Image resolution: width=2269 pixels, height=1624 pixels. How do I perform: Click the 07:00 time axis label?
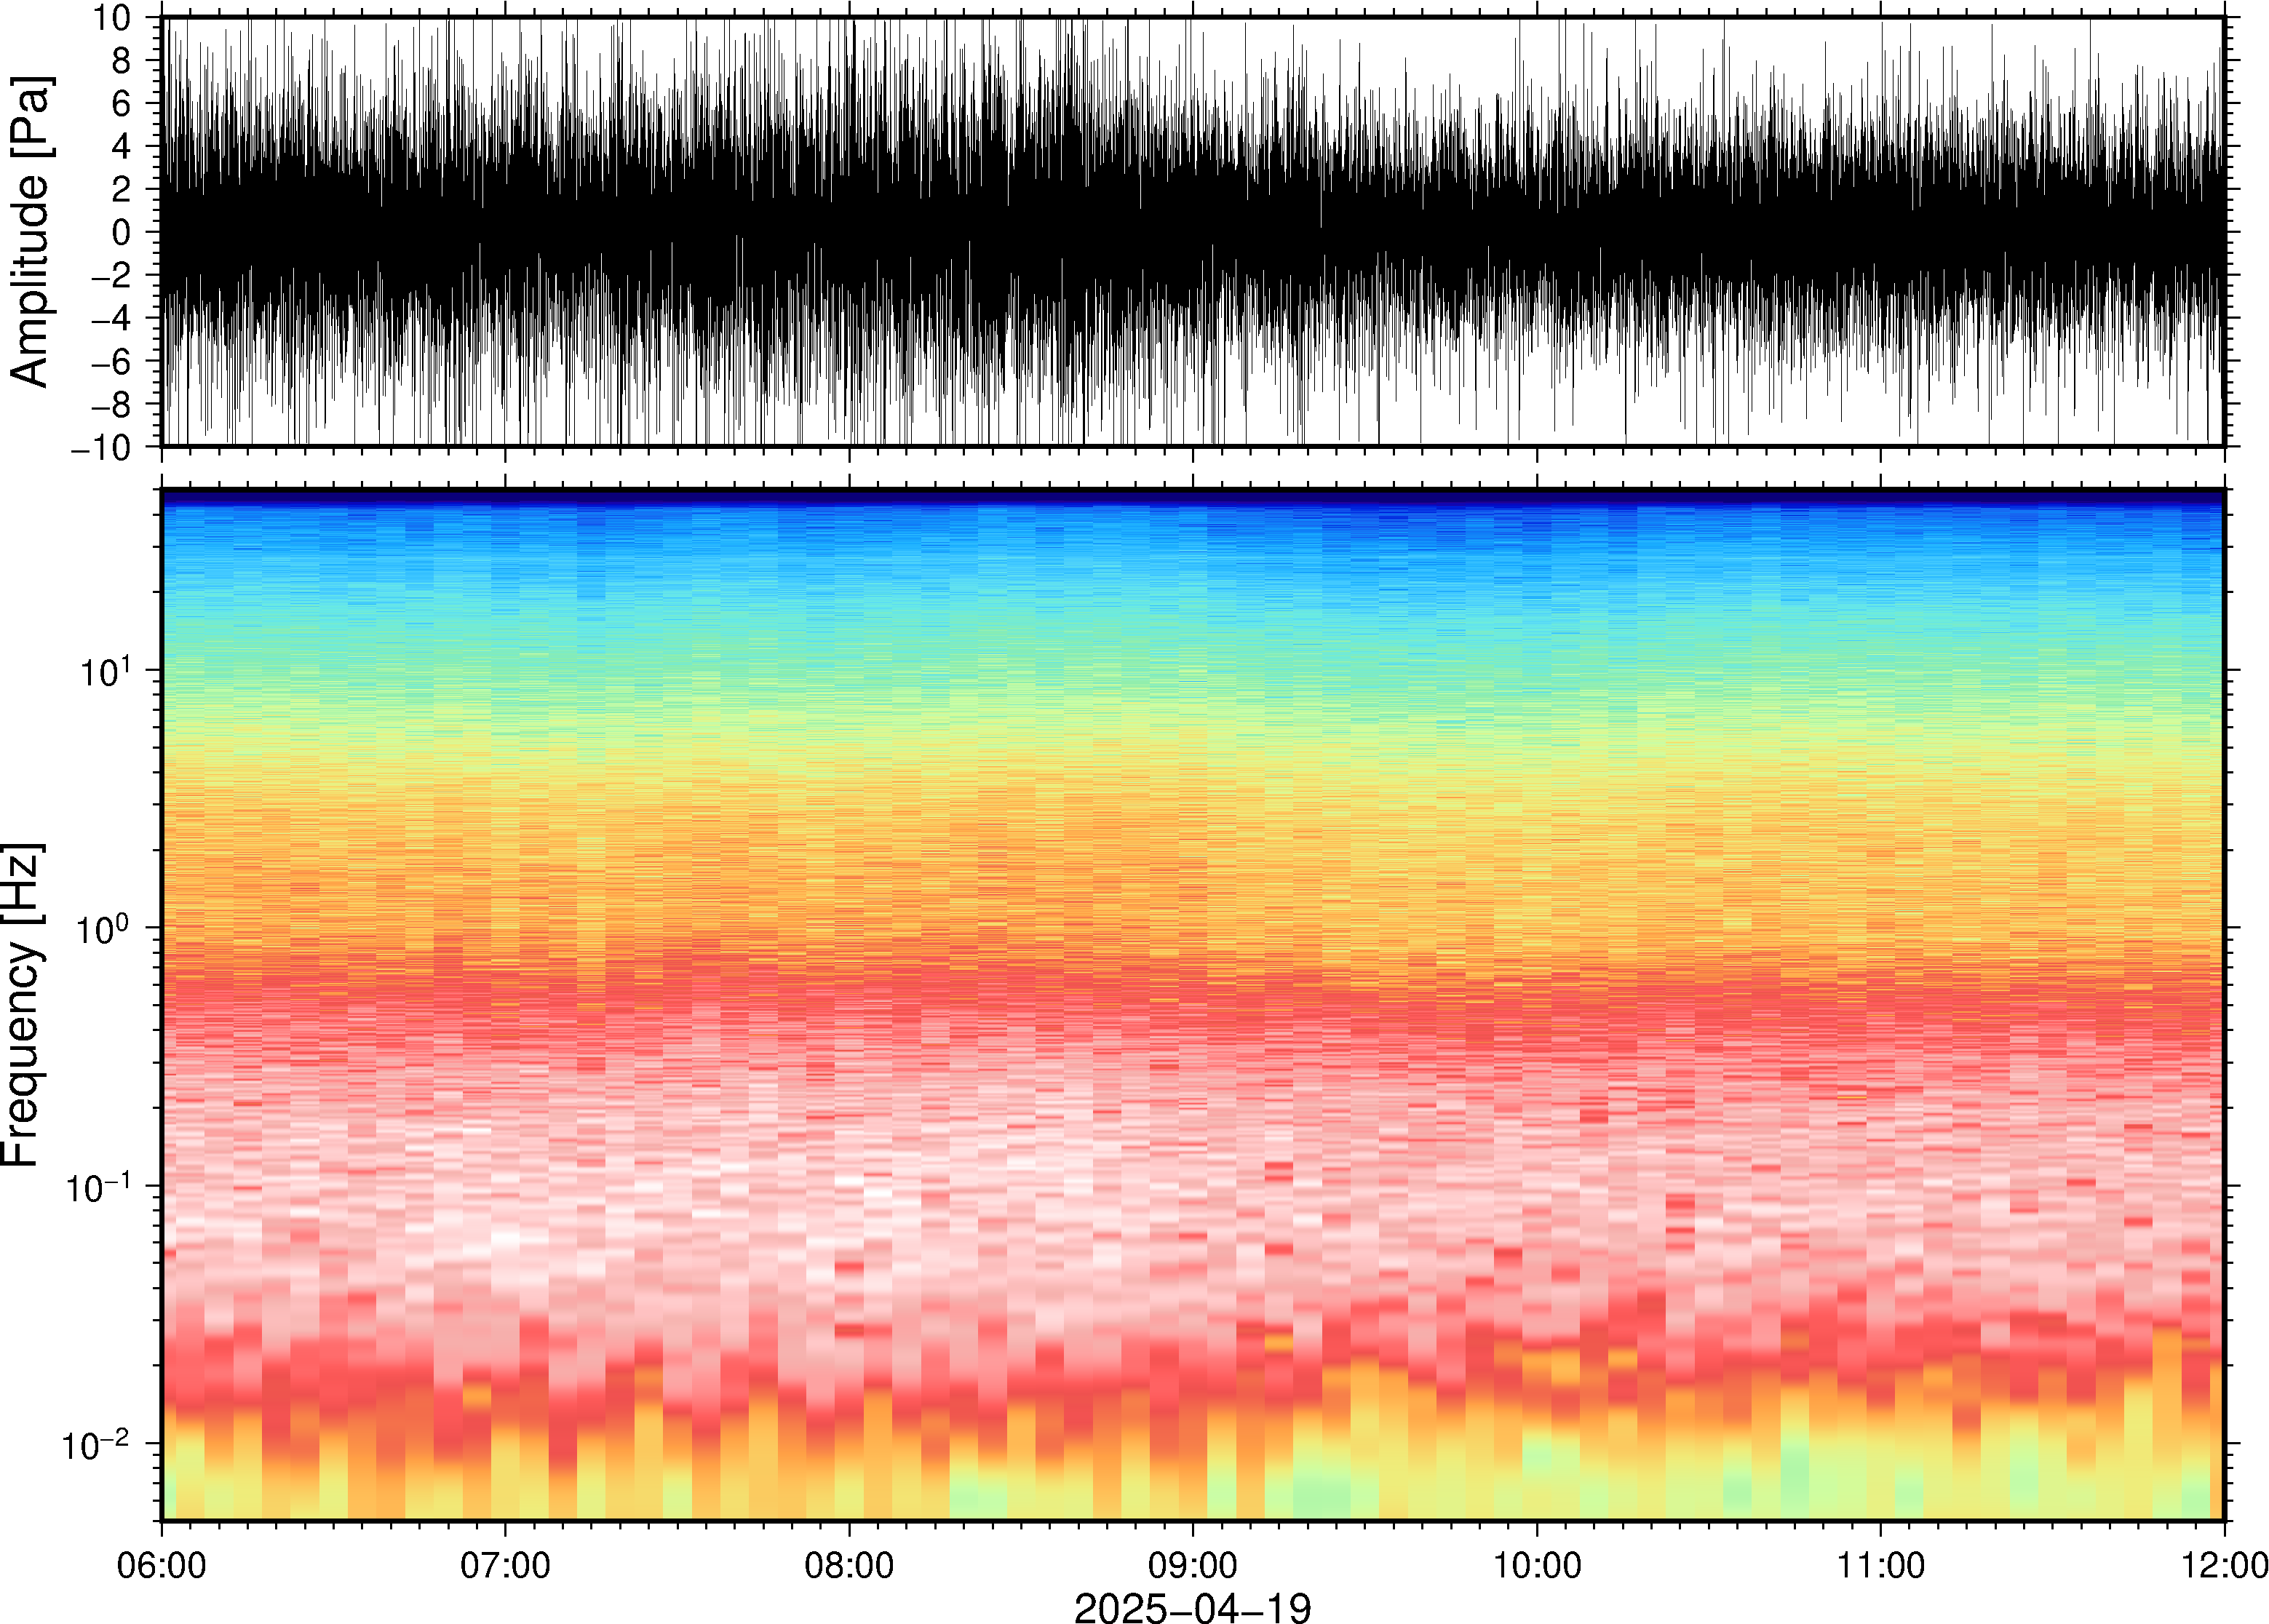[505, 1565]
